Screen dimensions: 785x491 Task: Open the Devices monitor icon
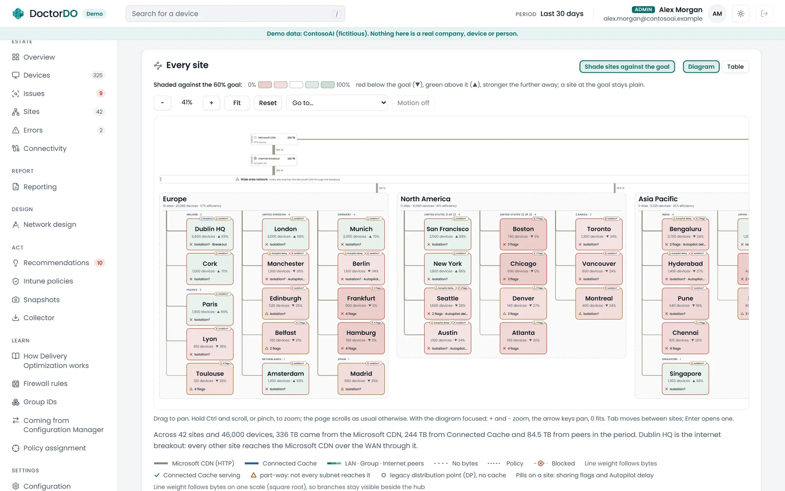click(x=16, y=75)
